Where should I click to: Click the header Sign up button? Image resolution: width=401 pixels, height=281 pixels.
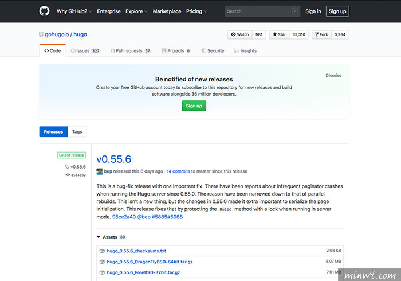(337, 11)
